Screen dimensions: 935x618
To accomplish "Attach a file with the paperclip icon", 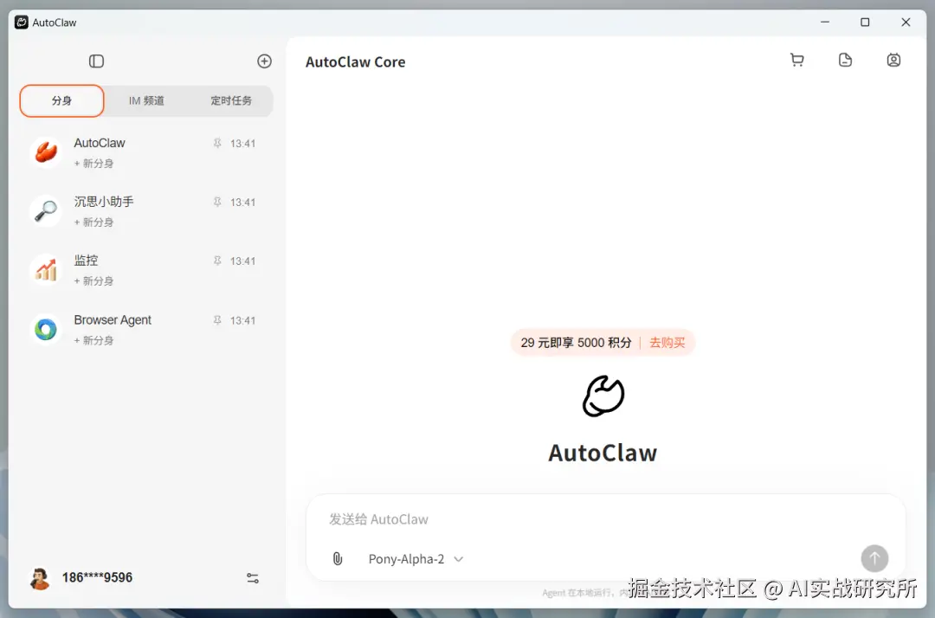I will pyautogui.click(x=338, y=559).
